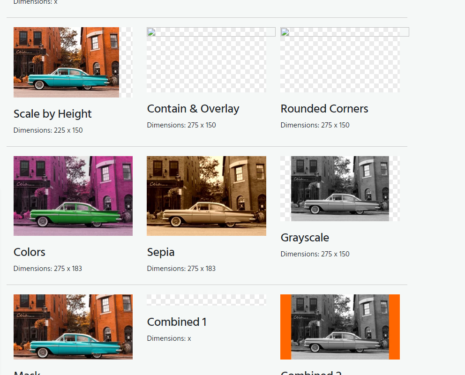The width and height of the screenshot is (465, 375).
Task: Click Dimensions: 275 x 183 under Colors
Action: [48, 269]
